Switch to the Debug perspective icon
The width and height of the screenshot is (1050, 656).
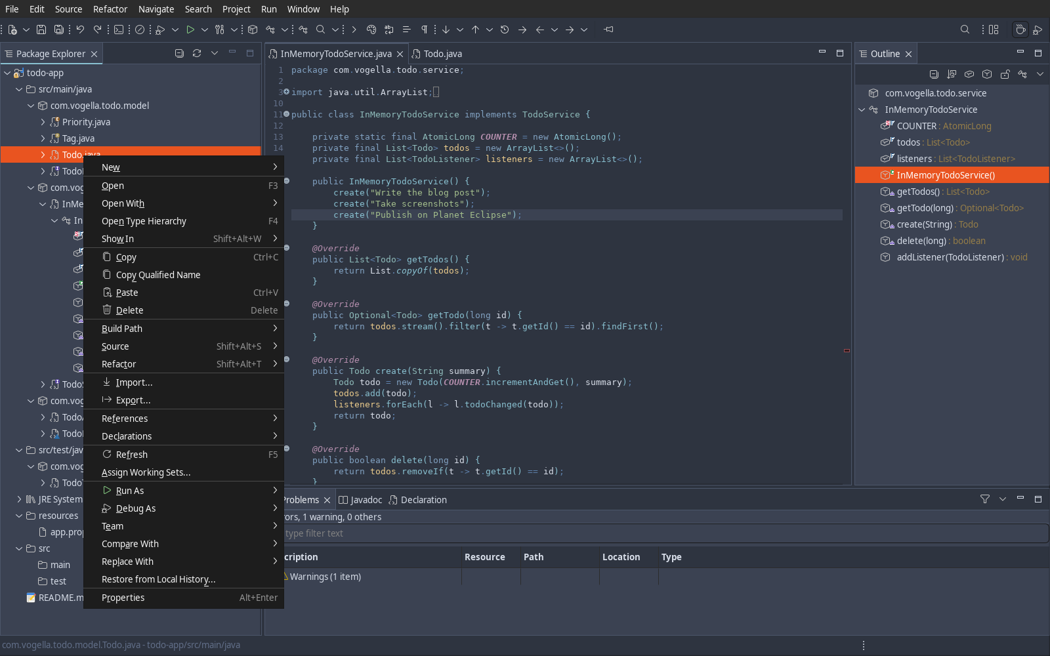coord(1038,30)
